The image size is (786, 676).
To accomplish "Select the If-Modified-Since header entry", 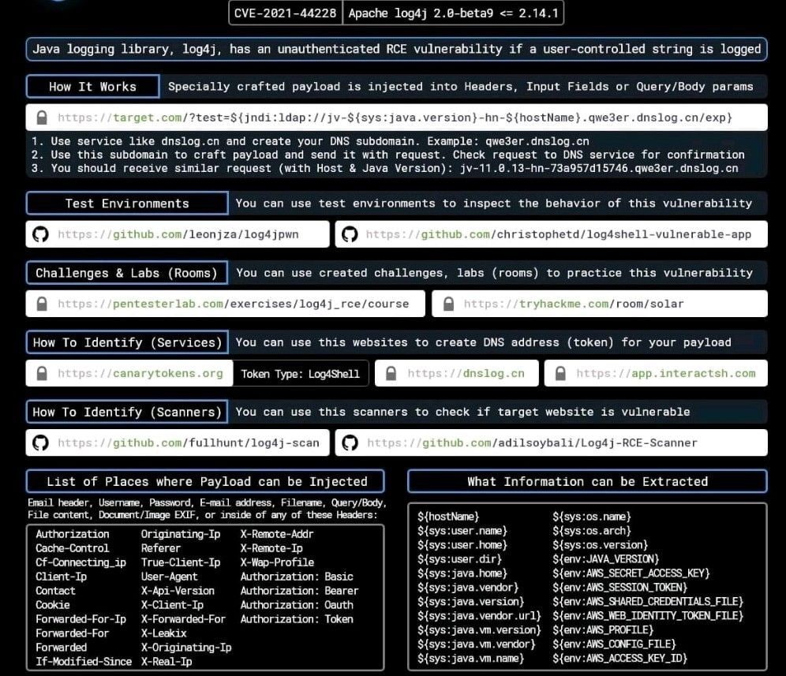I will (84, 662).
